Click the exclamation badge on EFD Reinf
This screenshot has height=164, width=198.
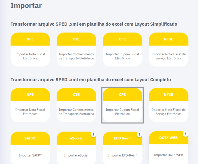(x=139, y=134)
